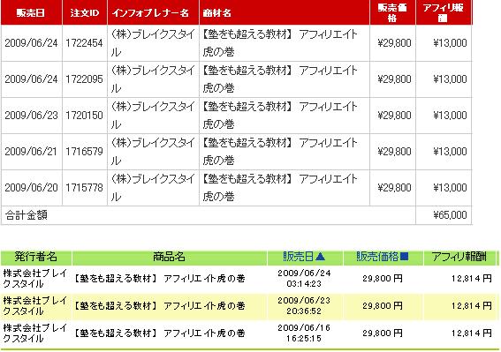501x352 pixels.
Task: Click date 2009/06/23 in red table
Action: pyautogui.click(x=31, y=116)
